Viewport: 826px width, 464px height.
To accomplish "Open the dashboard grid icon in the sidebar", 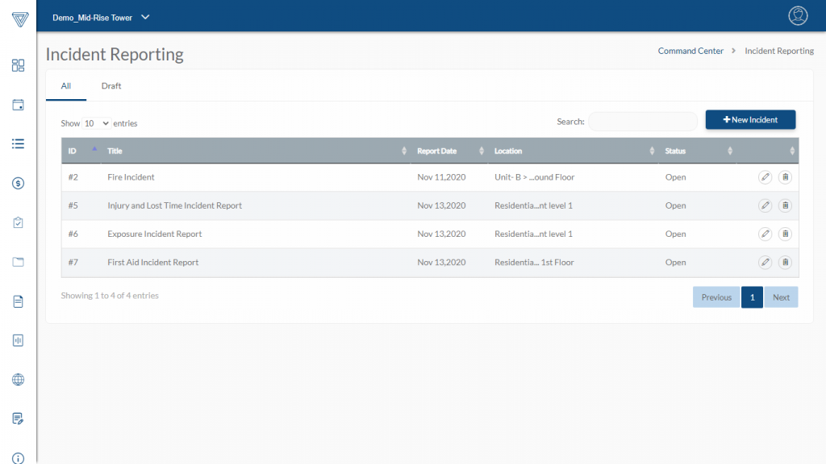I will click(x=18, y=65).
